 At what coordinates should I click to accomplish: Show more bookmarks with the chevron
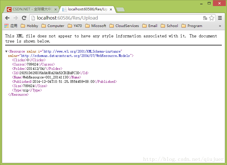(x=220, y=26)
